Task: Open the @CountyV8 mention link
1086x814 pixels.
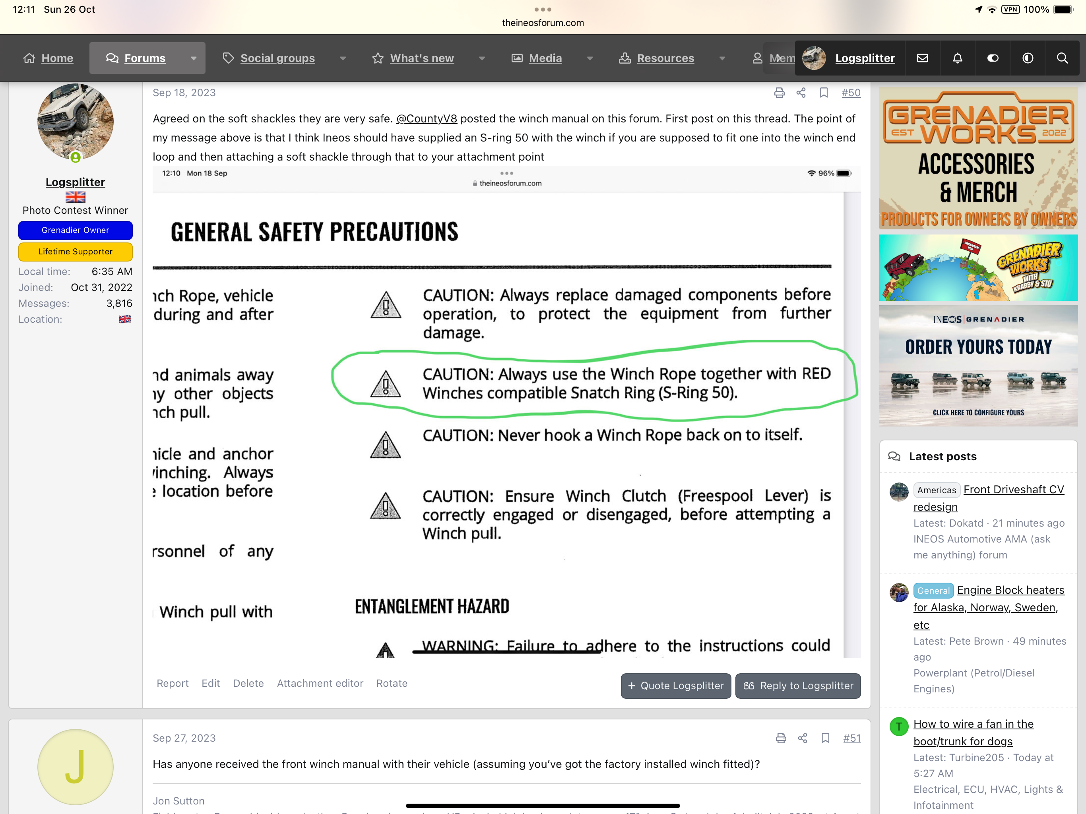Action: point(426,119)
